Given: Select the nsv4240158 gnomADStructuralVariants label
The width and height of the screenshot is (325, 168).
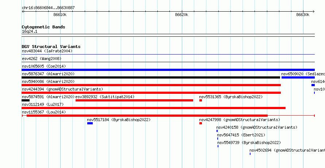Looking at the screenshot, I should pyautogui.click(x=257, y=127).
